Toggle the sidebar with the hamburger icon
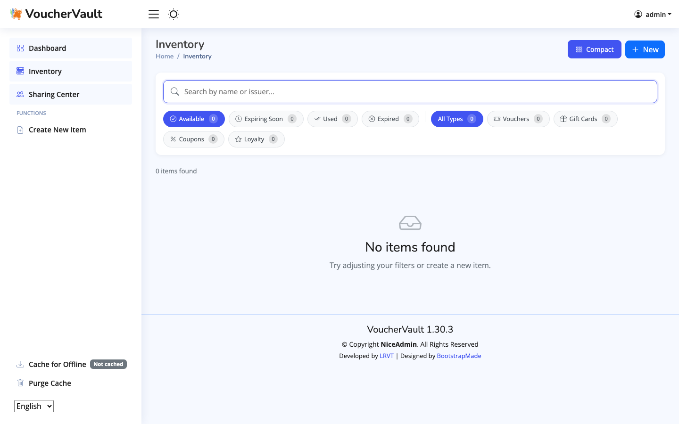The height and width of the screenshot is (424, 679). tap(154, 14)
